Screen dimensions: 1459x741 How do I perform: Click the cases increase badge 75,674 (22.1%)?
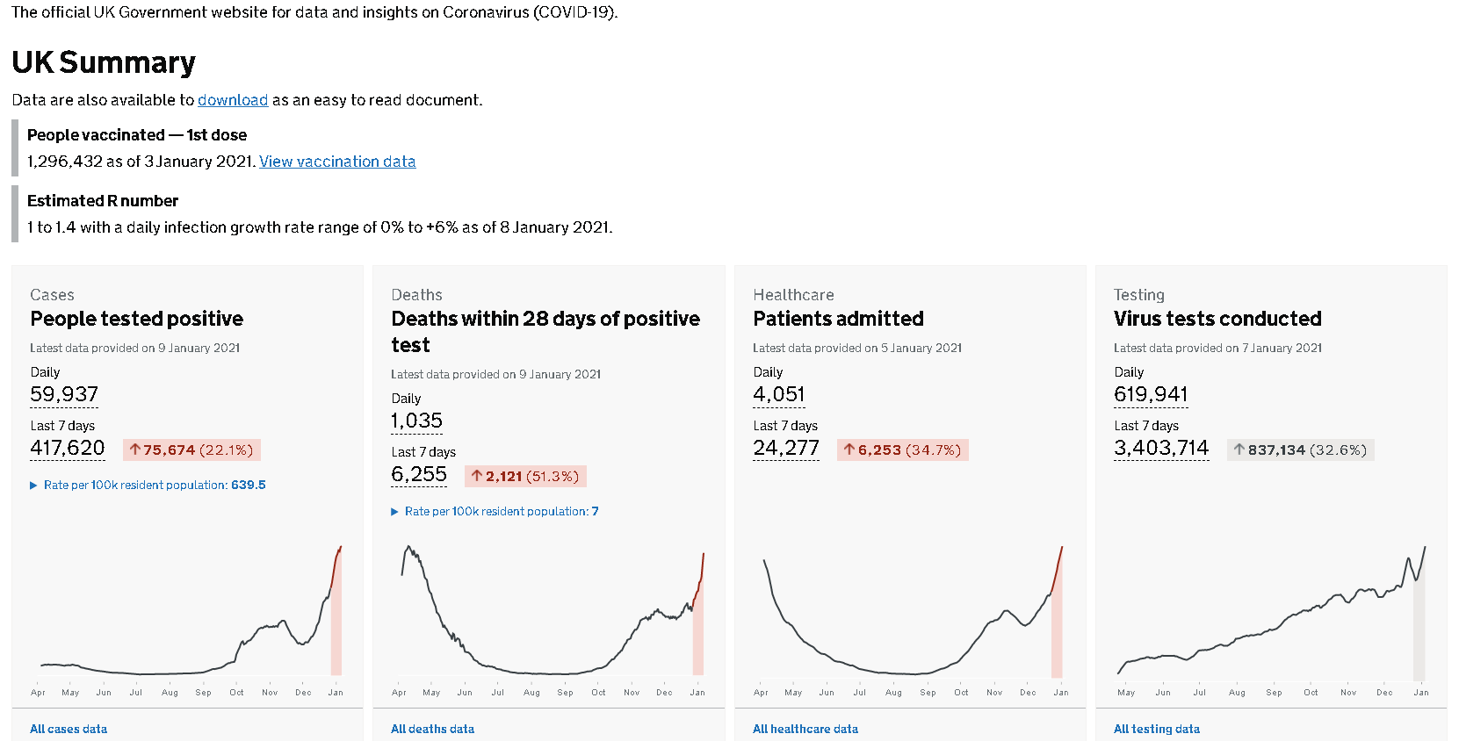pos(191,450)
